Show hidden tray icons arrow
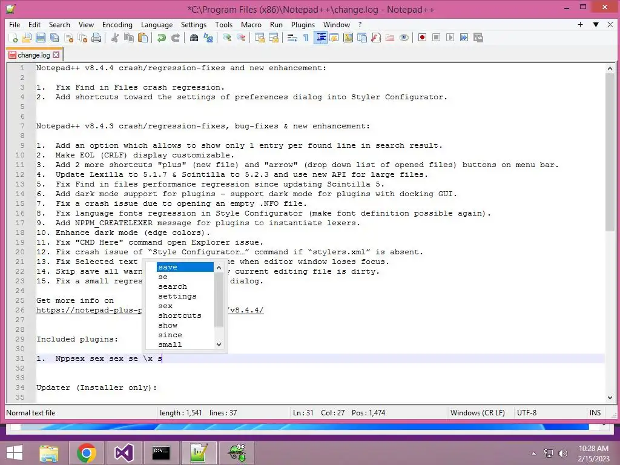This screenshot has height=465, width=620. [533, 453]
